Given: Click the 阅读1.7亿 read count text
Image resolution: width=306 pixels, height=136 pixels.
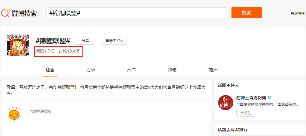Looking at the screenshot, I should pos(45,51).
